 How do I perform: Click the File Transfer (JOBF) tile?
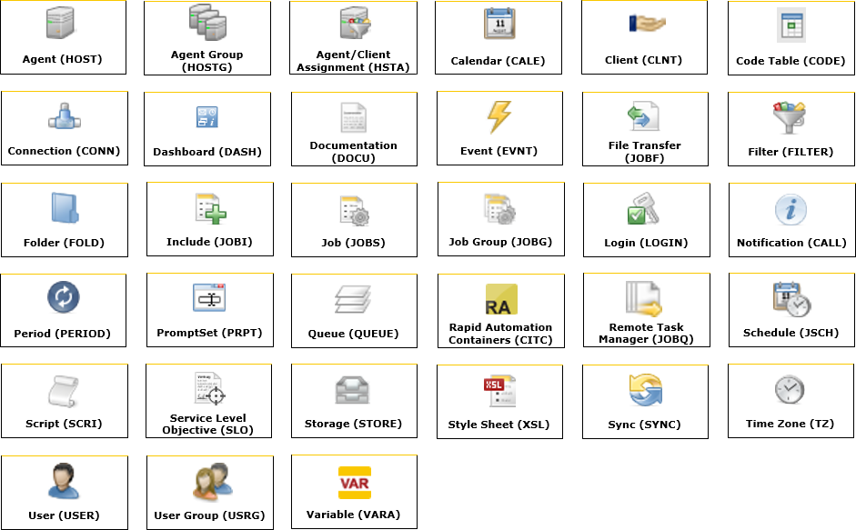click(x=645, y=128)
